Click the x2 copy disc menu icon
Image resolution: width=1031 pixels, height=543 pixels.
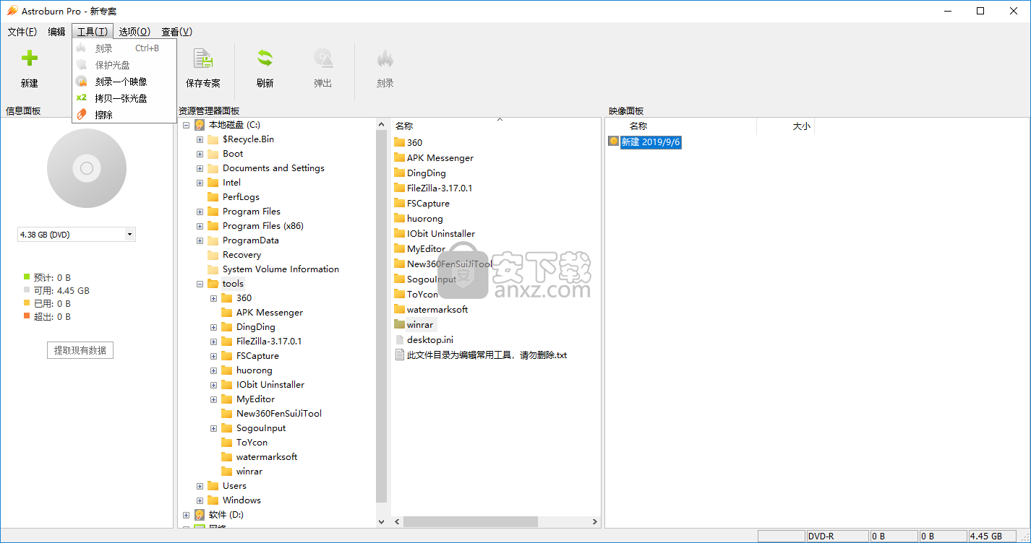point(82,97)
